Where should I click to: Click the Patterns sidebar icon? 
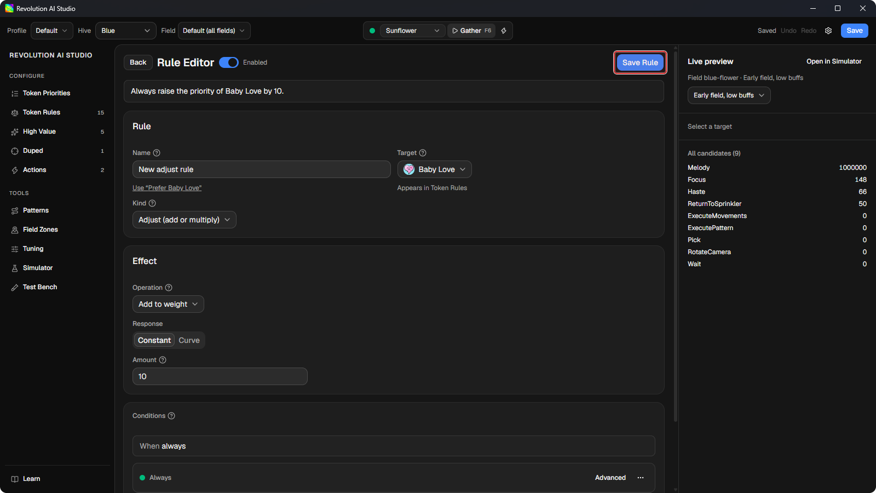tap(15, 211)
